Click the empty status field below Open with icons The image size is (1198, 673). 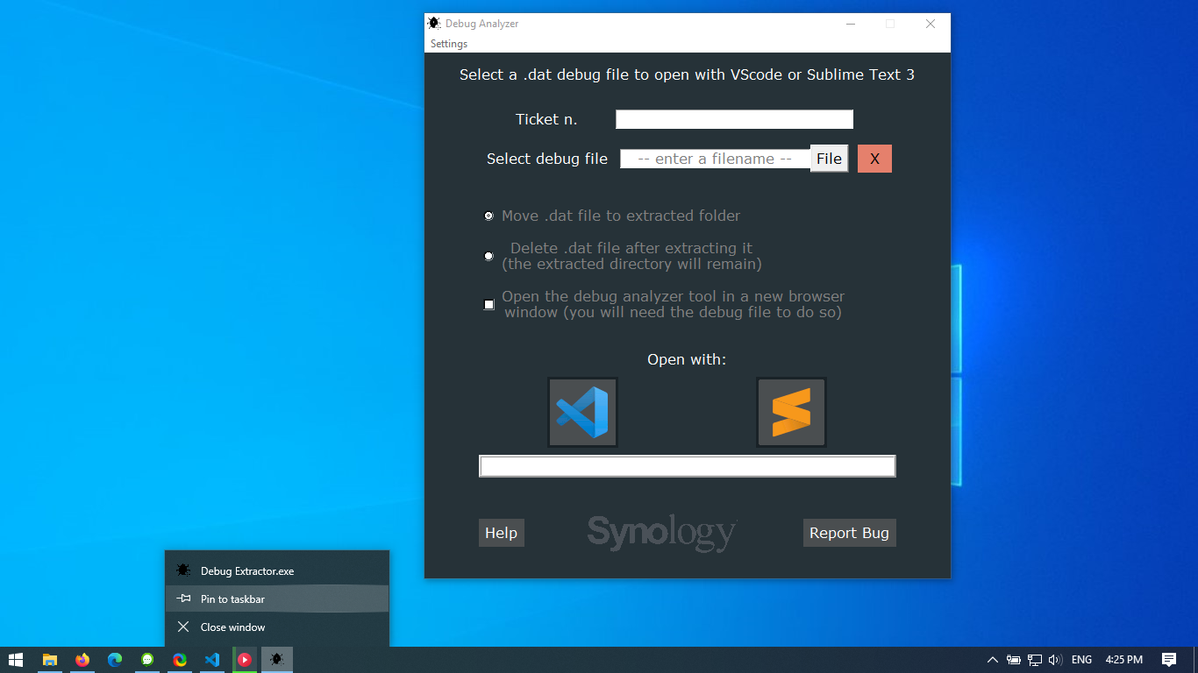(687, 466)
